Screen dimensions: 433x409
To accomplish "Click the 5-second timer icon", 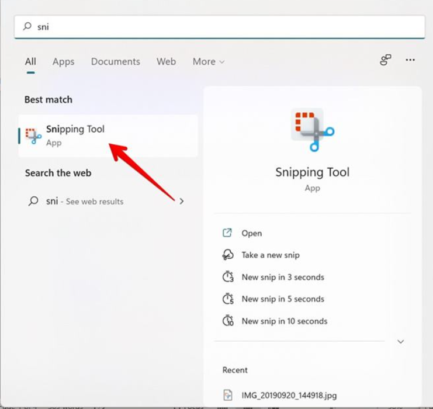I will point(228,299).
